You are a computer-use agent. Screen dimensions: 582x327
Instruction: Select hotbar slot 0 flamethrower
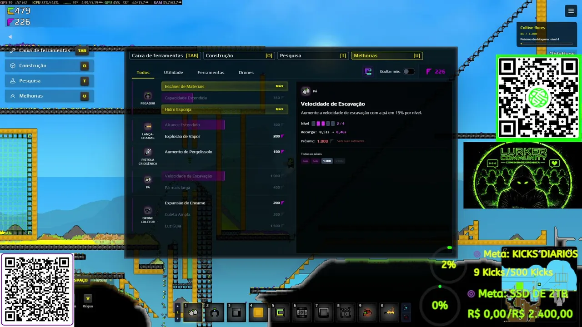tap(389, 312)
